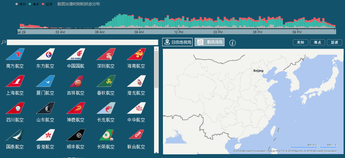Pick the 海南航空 airline logo
The image size is (345, 158).
(x=136, y=54)
